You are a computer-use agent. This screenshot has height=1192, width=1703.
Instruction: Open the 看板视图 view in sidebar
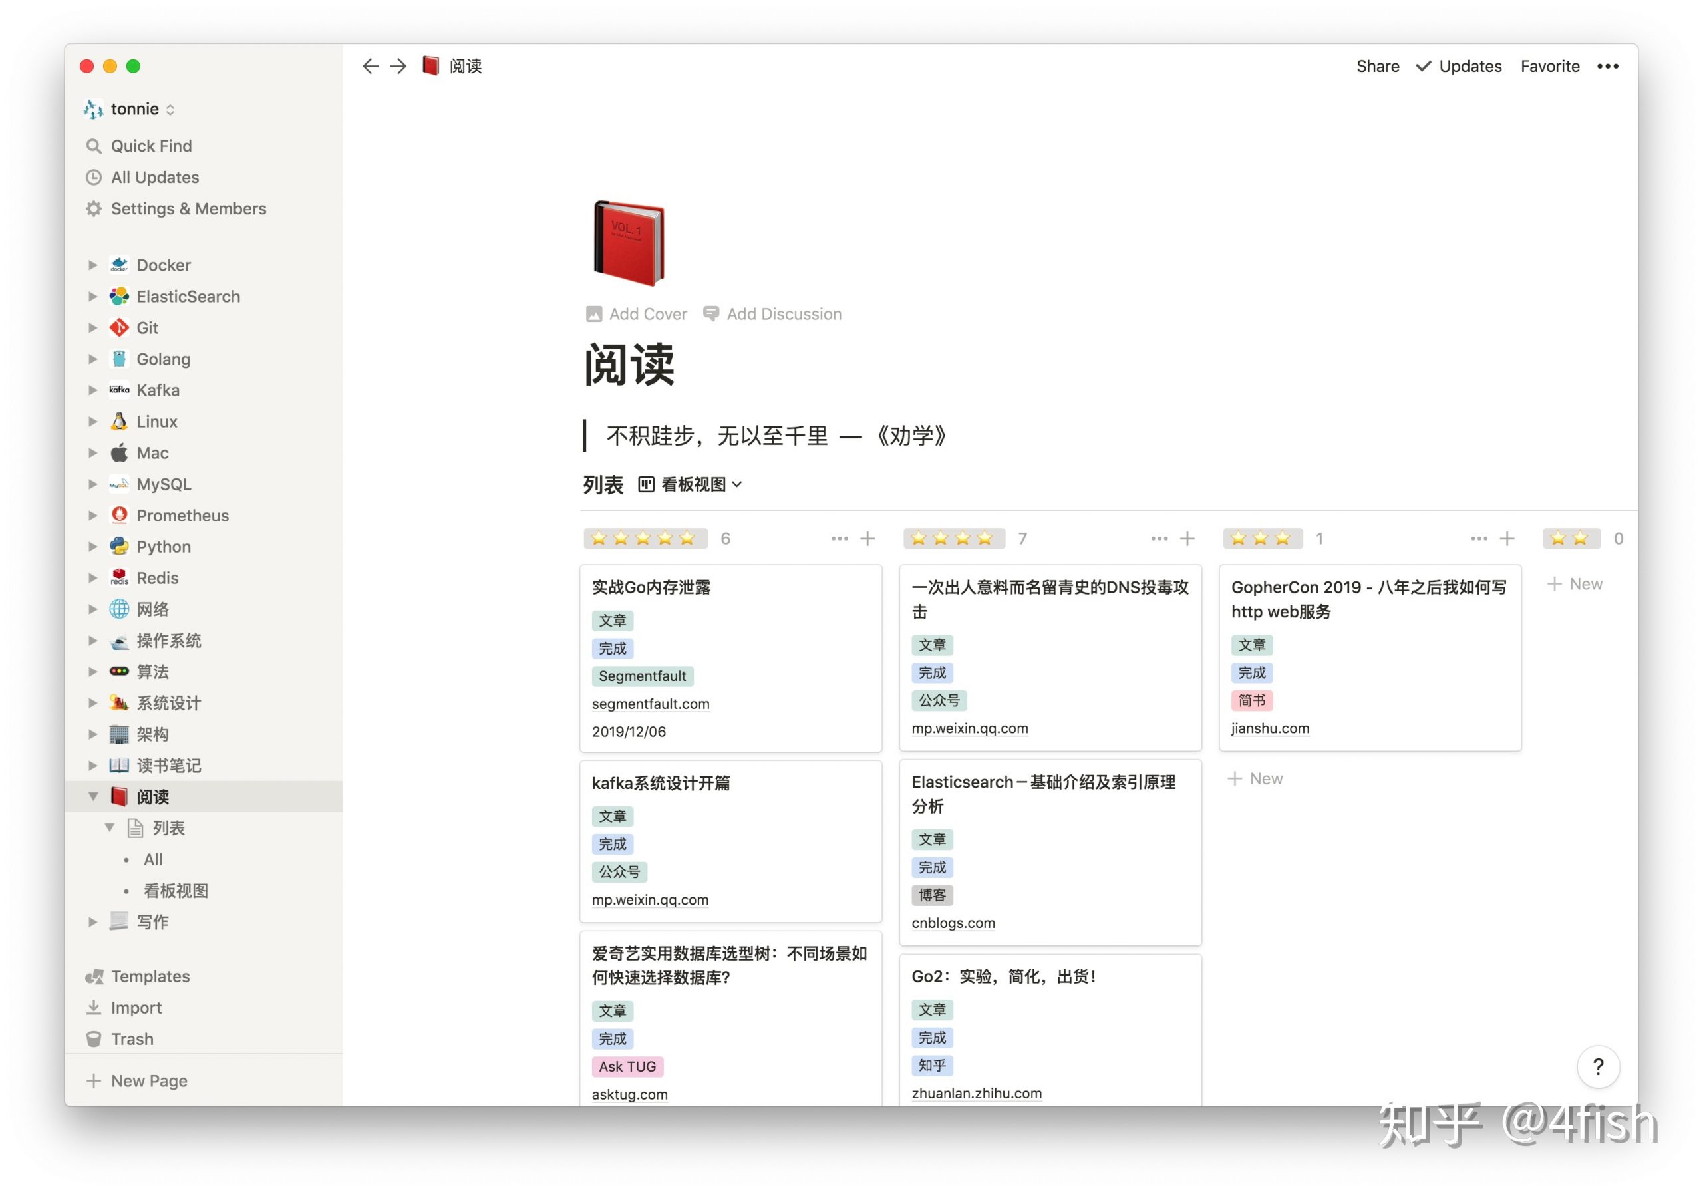point(176,891)
